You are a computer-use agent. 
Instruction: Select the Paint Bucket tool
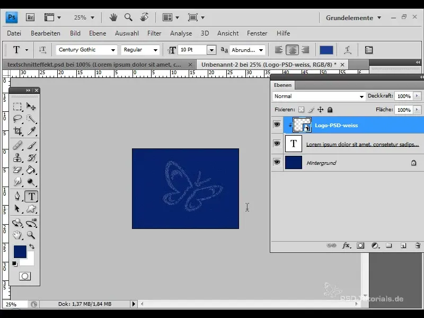tap(31, 170)
